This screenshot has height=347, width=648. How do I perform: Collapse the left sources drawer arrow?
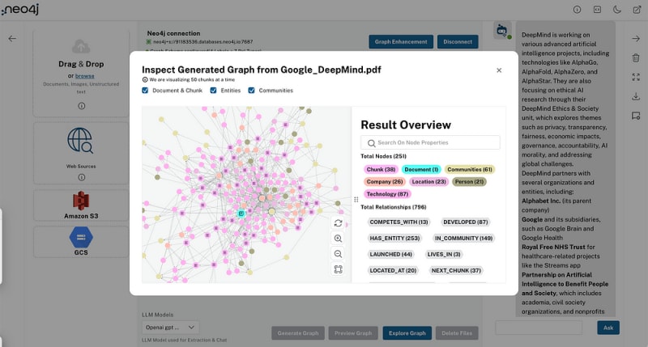click(x=12, y=38)
